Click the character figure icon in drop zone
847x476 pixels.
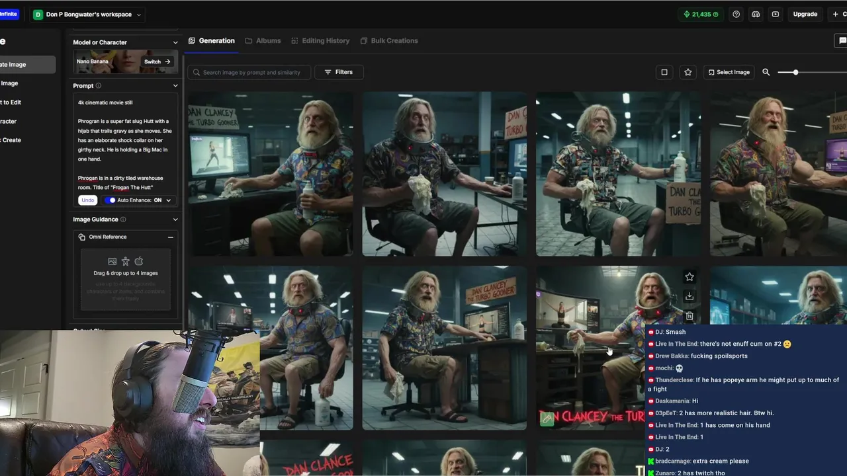(126, 261)
